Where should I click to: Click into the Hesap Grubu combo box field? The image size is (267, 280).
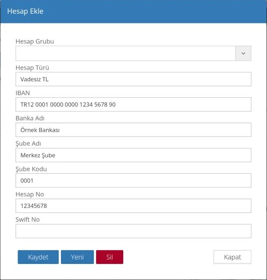click(x=125, y=53)
